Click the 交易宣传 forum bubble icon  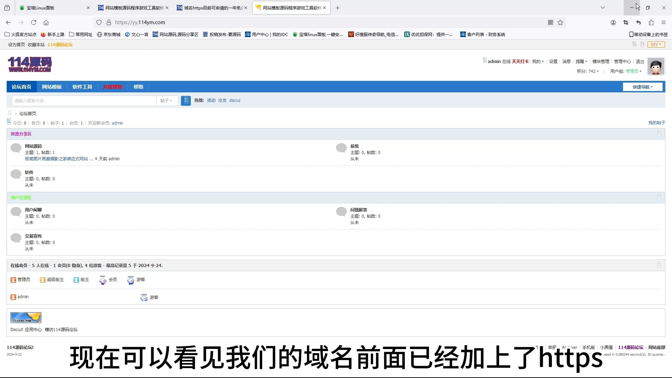[16, 238]
